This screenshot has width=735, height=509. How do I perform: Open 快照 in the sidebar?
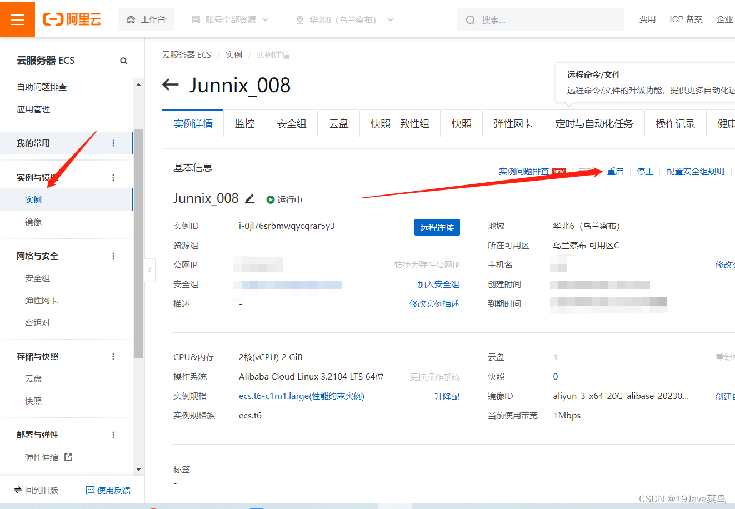point(33,401)
